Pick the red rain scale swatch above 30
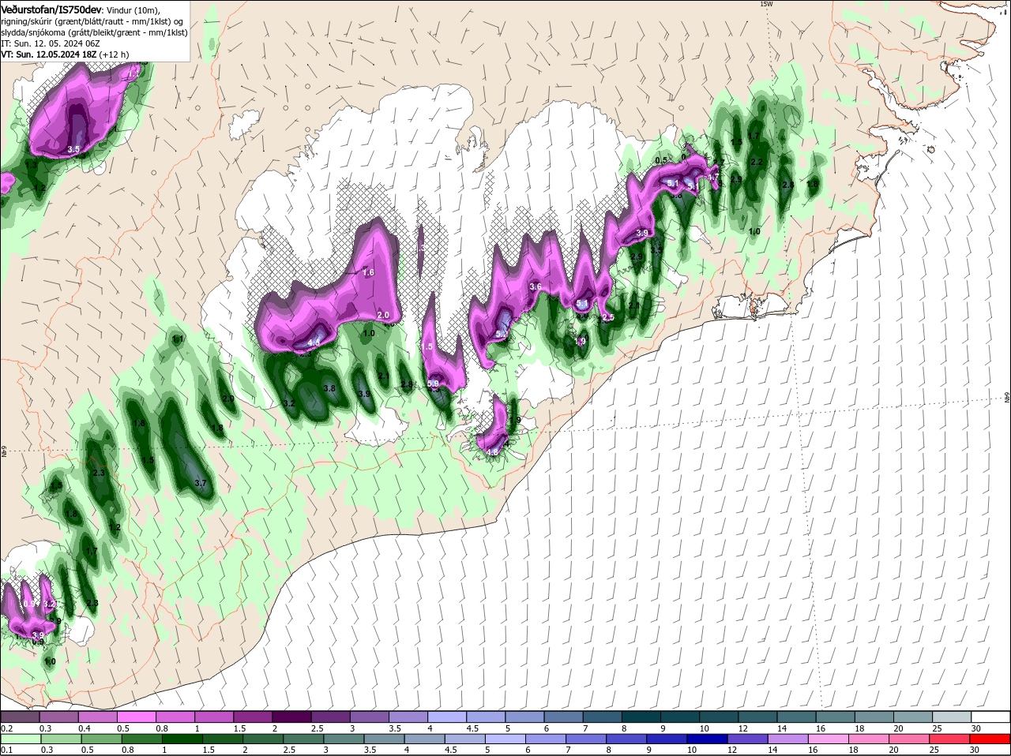 990,739
